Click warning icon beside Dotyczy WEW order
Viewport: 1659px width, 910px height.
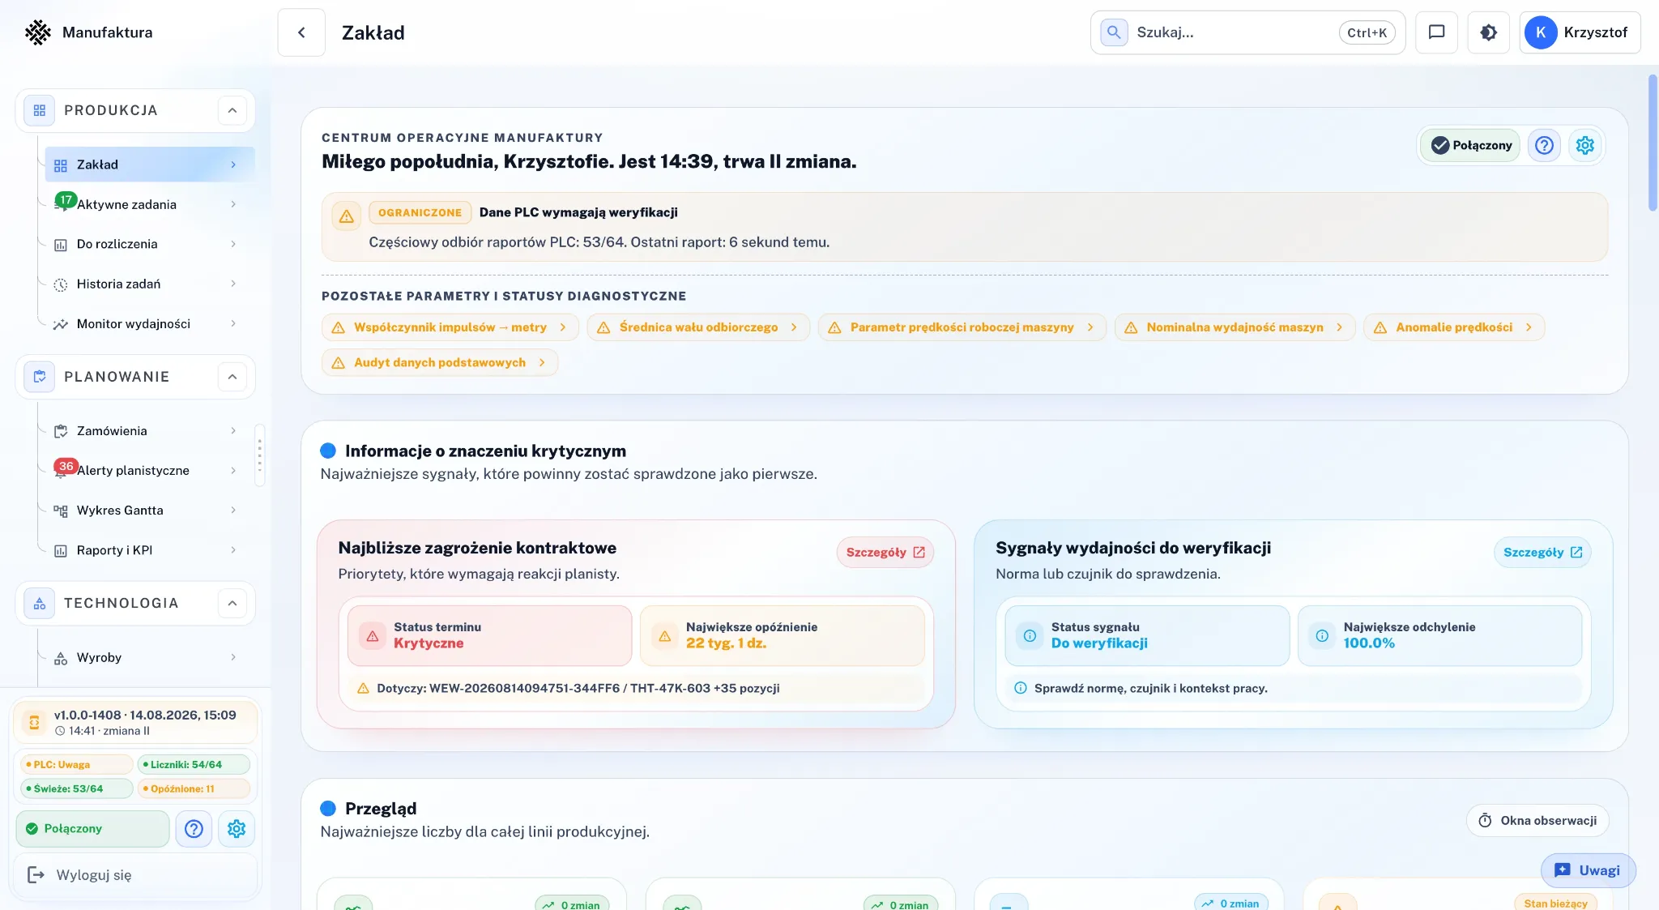363,688
